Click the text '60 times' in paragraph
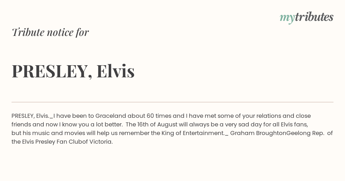The image size is (345, 181). point(159,116)
